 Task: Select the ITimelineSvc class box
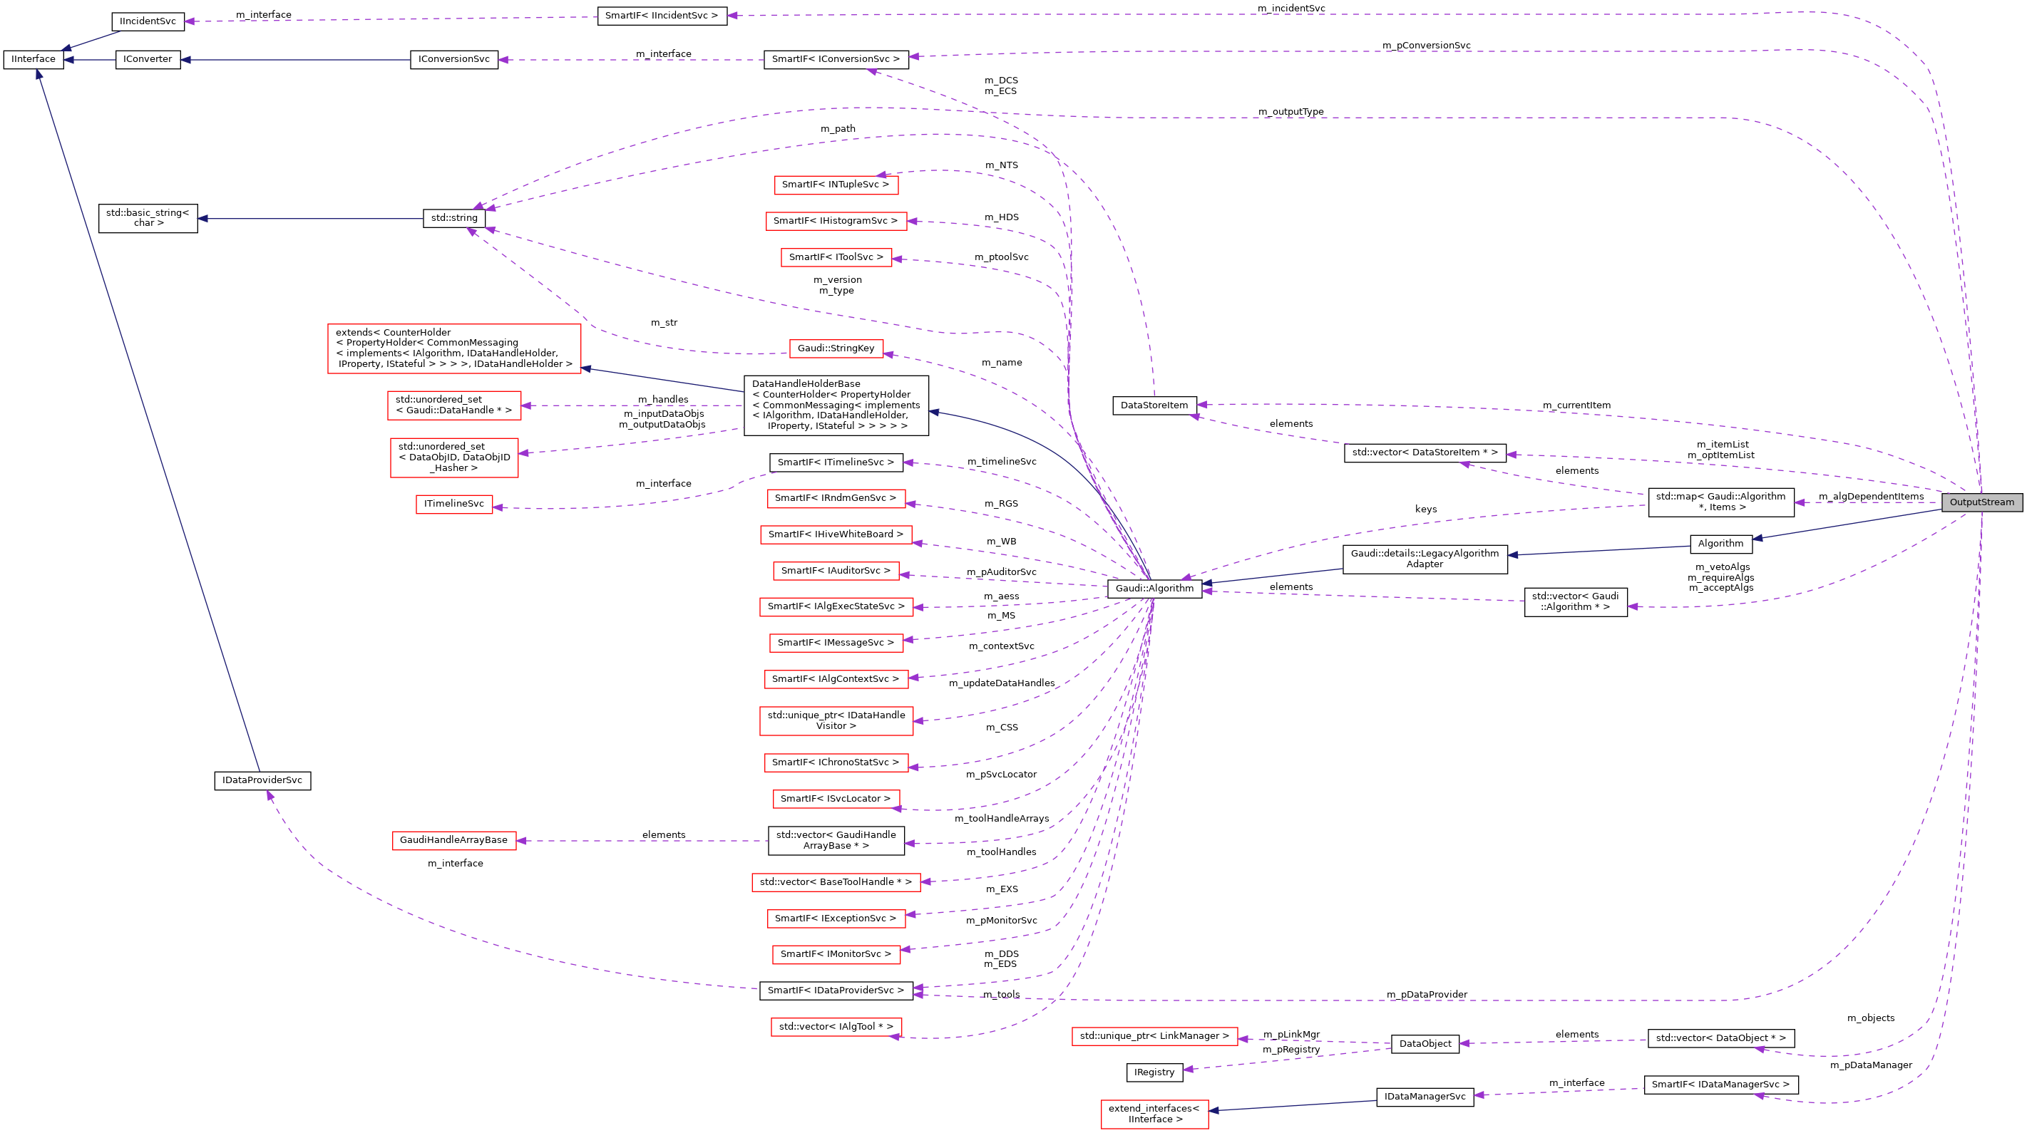tap(453, 504)
